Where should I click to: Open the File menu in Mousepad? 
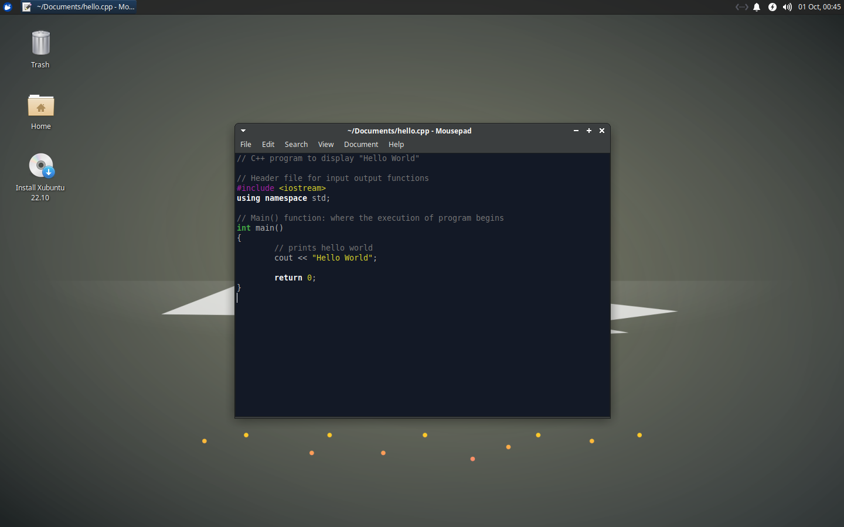246,144
